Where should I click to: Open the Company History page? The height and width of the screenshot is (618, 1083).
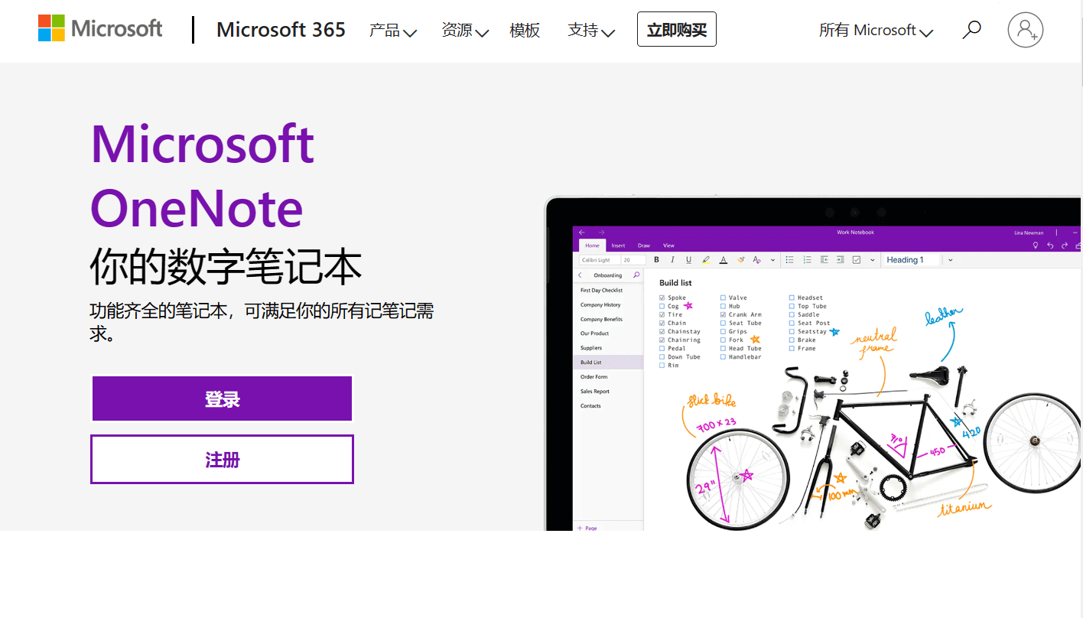click(600, 304)
